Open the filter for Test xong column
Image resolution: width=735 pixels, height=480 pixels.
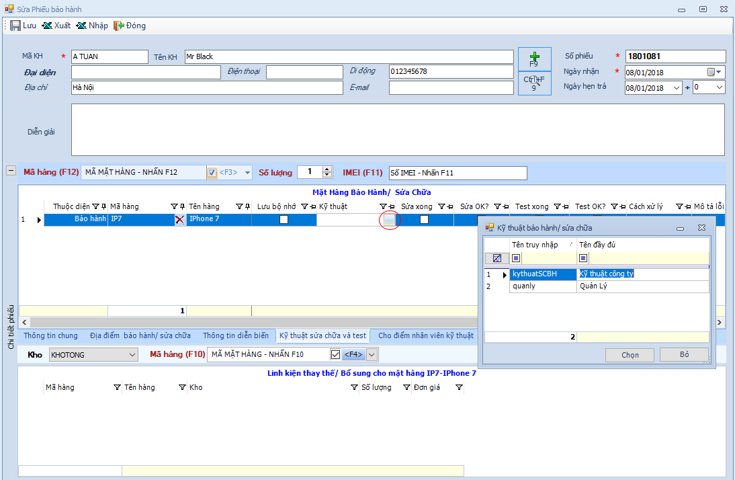click(558, 206)
